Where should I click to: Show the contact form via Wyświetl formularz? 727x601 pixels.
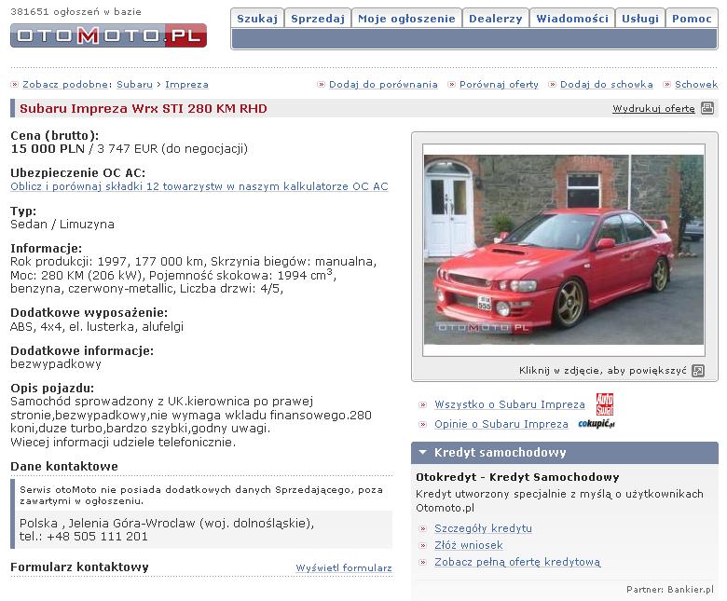pos(343,567)
